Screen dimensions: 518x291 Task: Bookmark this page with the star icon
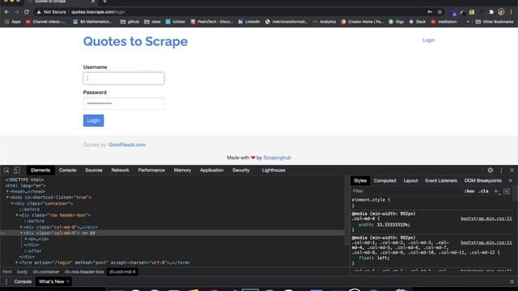click(439, 12)
